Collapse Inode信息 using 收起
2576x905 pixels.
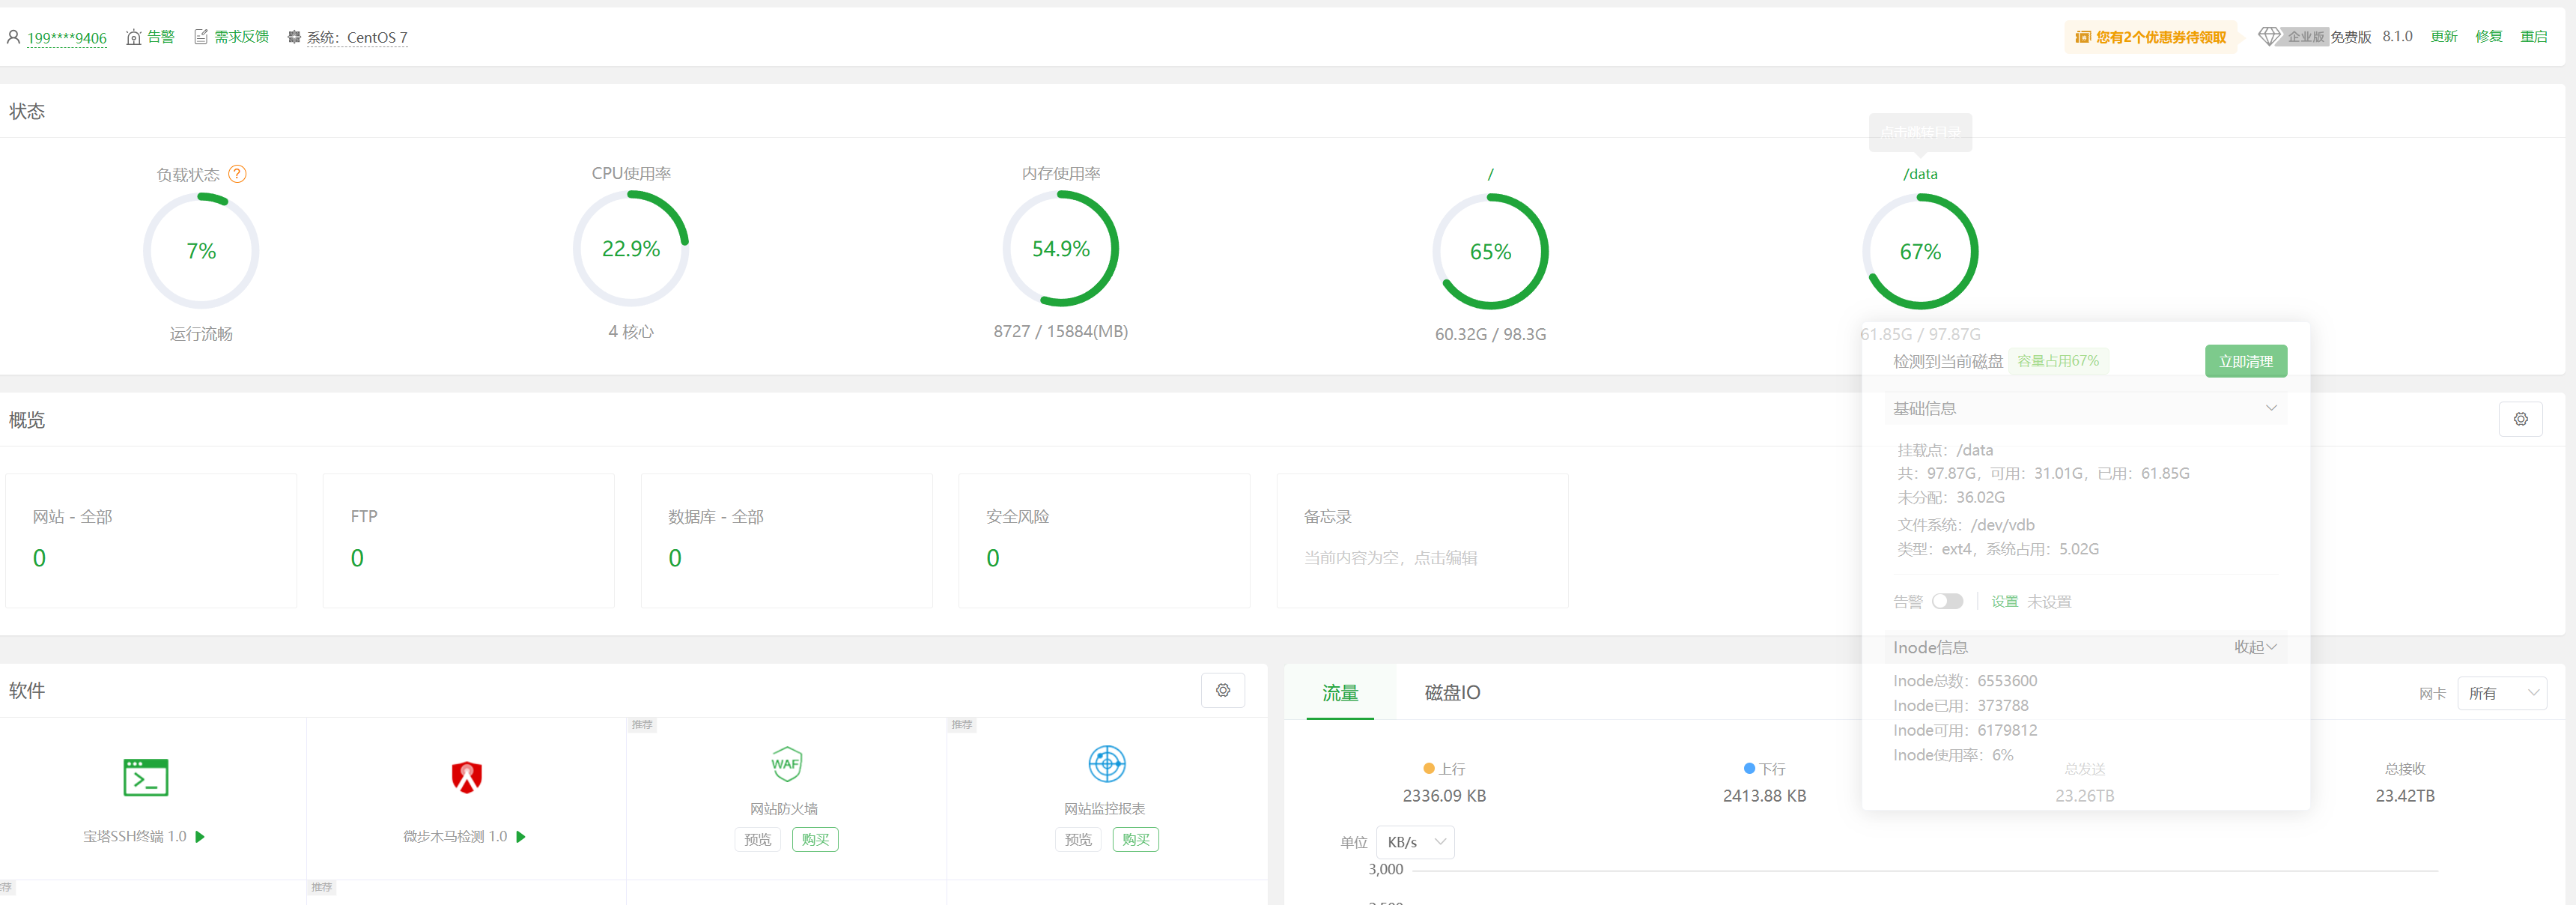pyautogui.click(x=2255, y=647)
